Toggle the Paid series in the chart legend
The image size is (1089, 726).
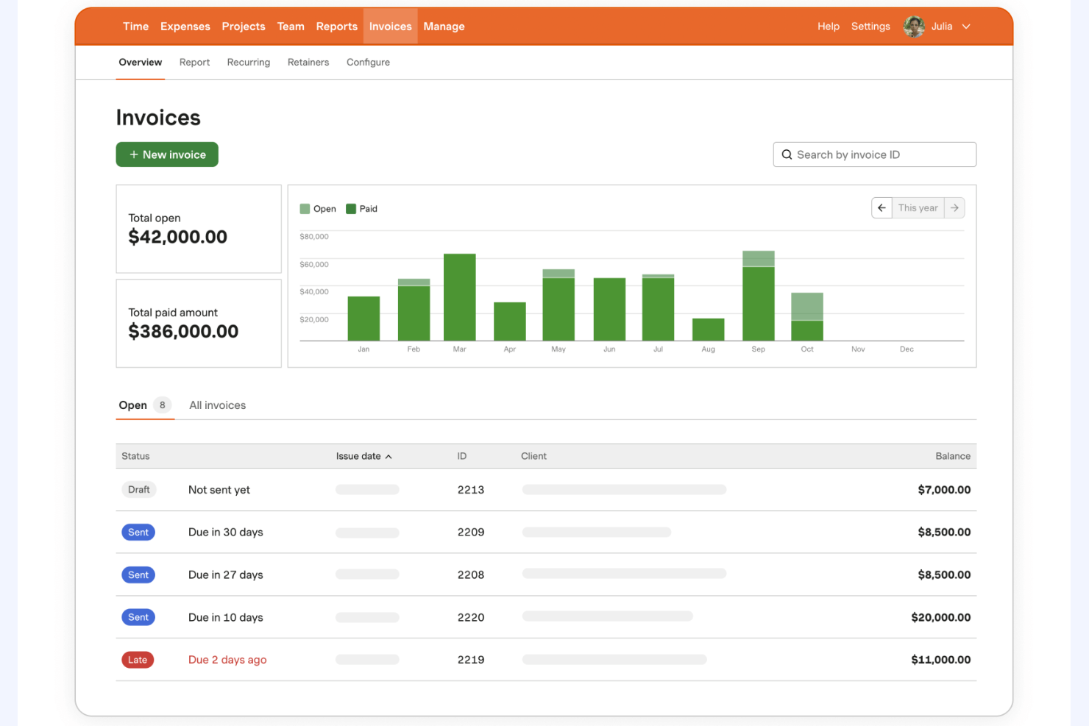361,208
